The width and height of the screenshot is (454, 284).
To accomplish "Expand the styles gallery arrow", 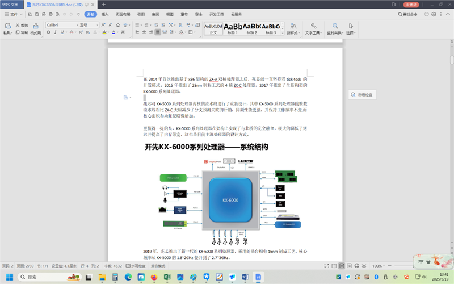I will tap(283, 33).
